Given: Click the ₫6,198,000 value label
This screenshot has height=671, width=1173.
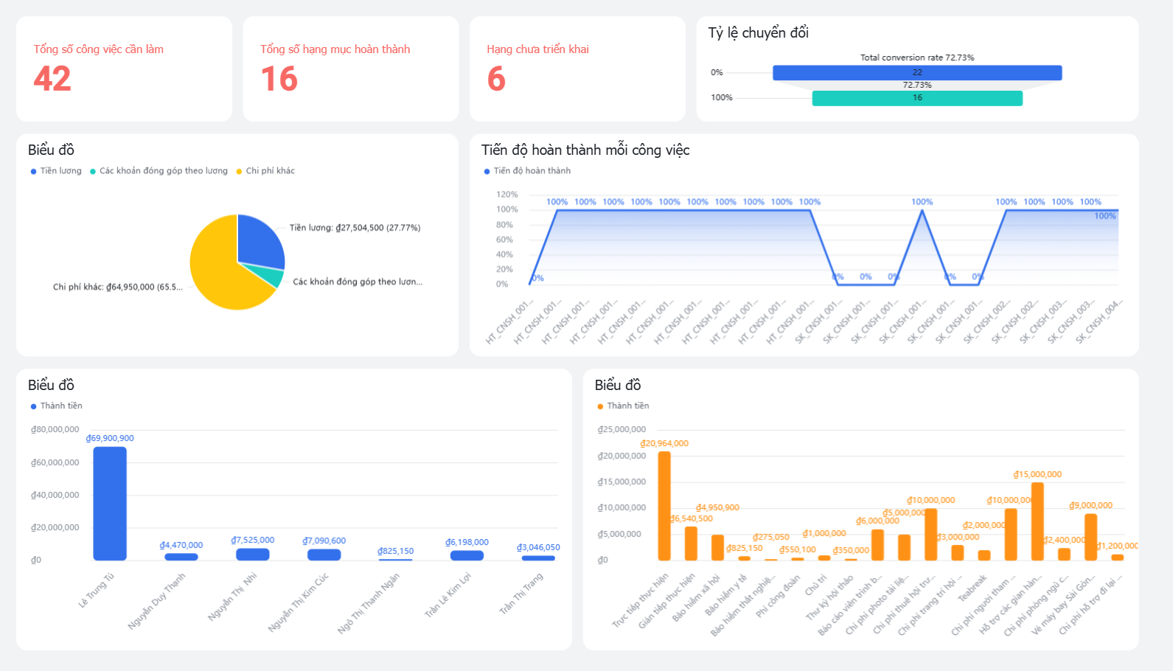Looking at the screenshot, I should (x=467, y=542).
